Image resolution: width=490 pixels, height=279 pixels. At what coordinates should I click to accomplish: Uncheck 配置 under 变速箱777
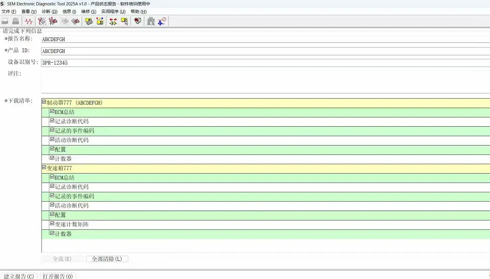pos(52,214)
